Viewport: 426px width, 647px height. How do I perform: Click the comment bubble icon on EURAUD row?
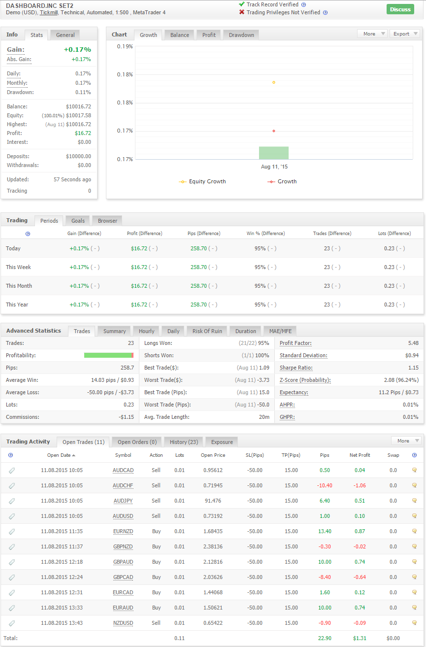414,608
